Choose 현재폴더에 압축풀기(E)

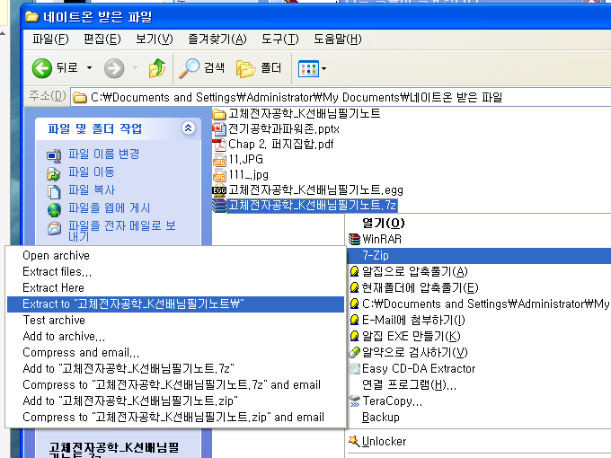coord(479,287)
